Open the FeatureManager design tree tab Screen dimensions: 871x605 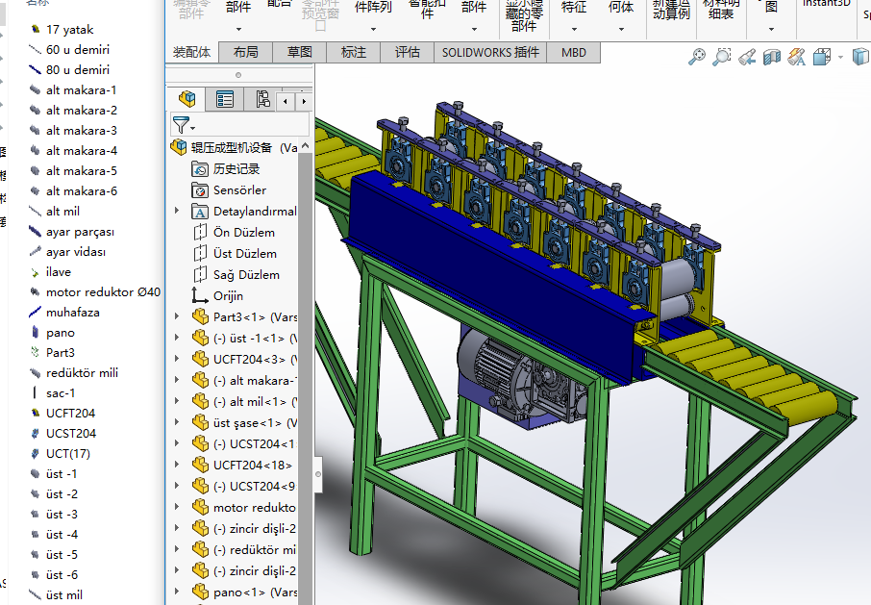pos(187,99)
